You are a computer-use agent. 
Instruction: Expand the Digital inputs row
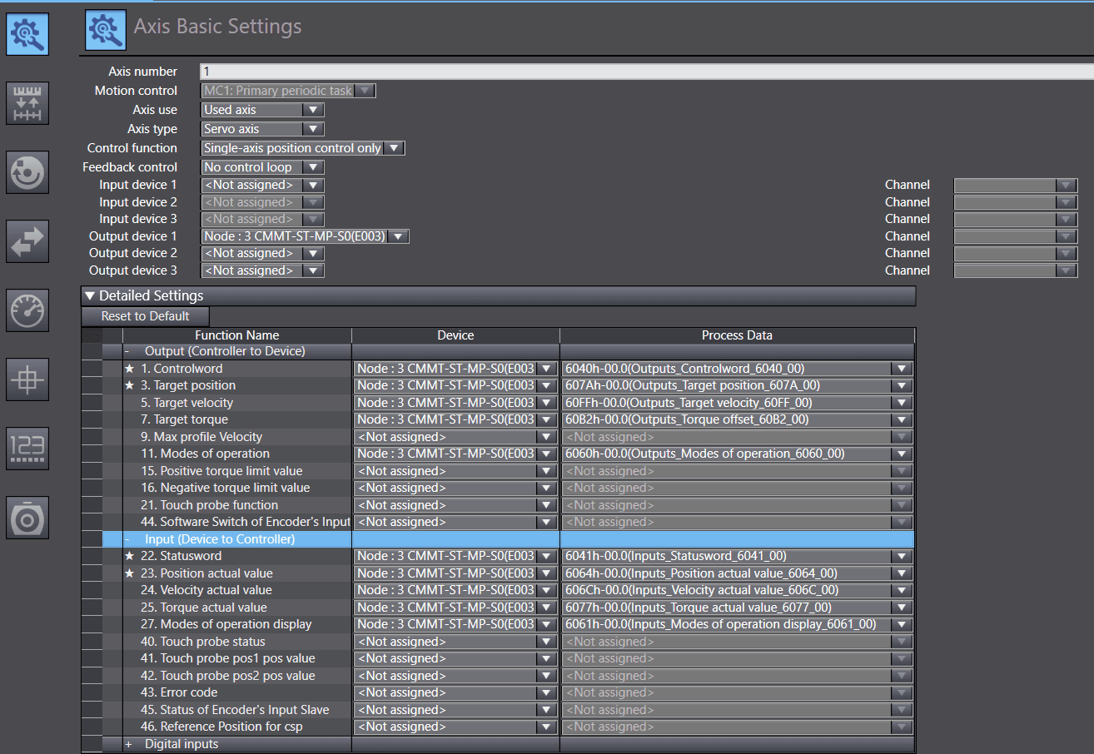click(x=127, y=743)
